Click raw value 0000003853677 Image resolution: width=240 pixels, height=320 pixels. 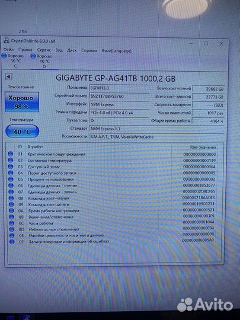pos(199,185)
